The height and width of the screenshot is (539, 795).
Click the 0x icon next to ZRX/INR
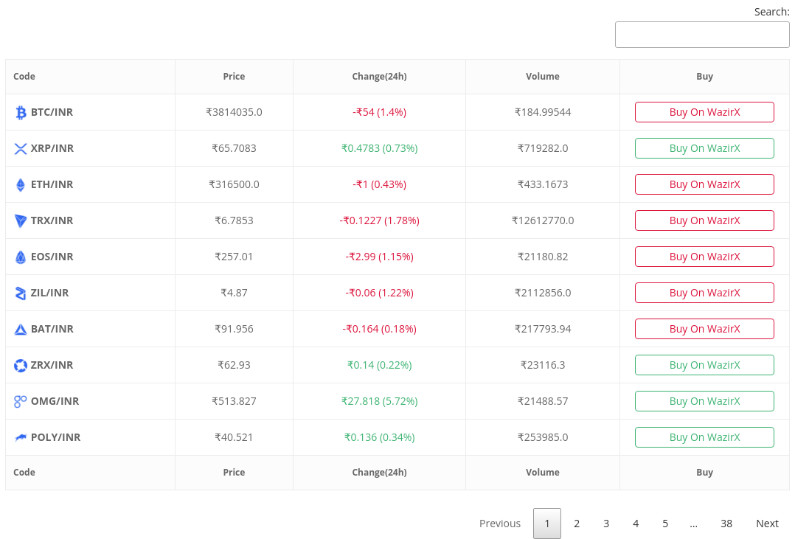20,365
